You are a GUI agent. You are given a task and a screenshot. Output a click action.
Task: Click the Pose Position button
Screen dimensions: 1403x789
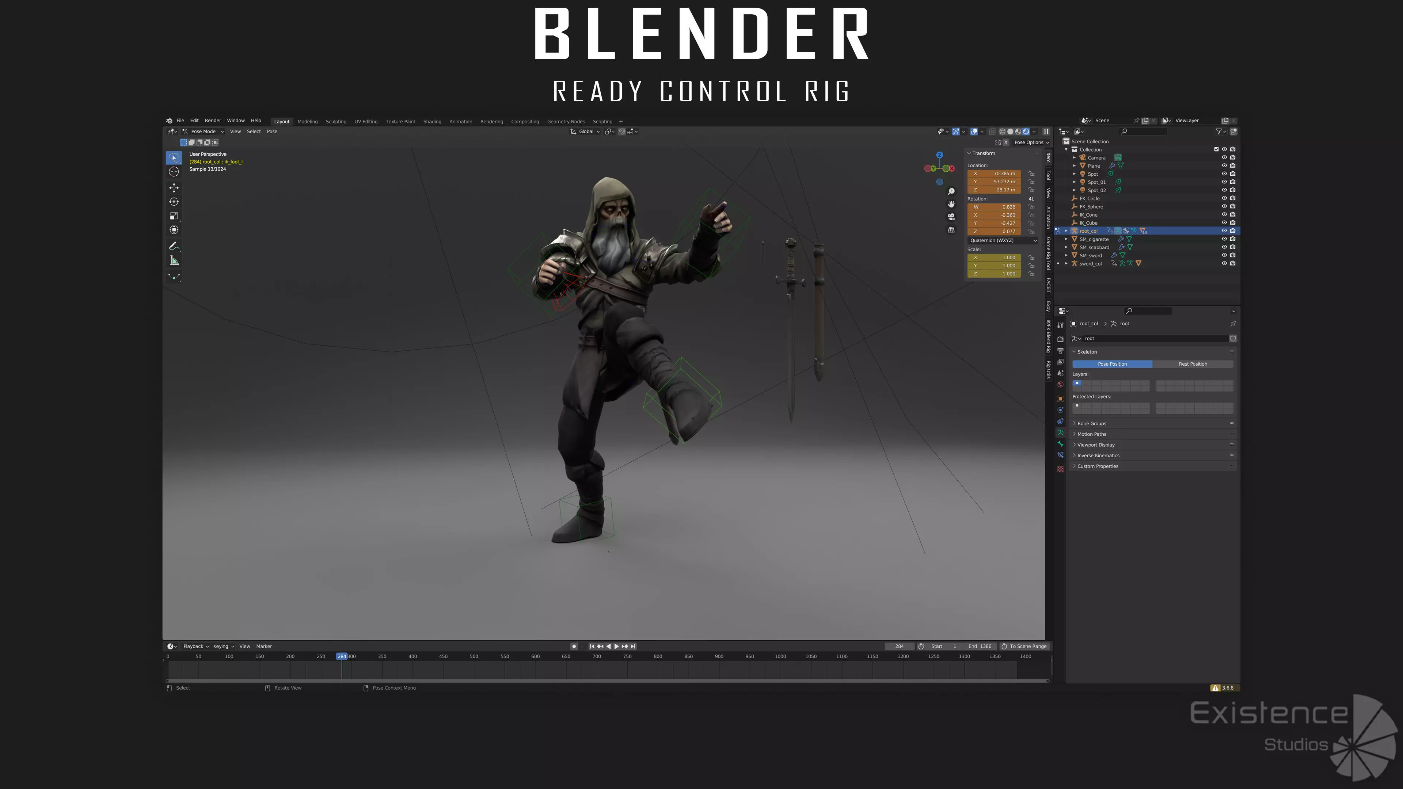(1112, 364)
